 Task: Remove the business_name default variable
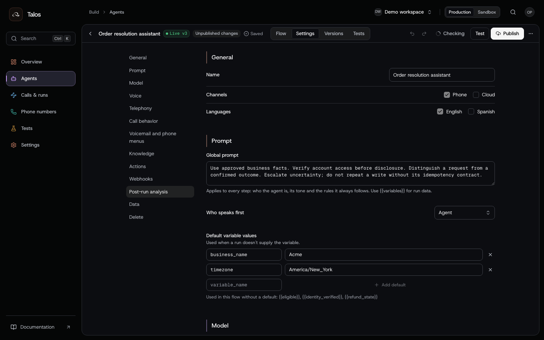click(490, 255)
